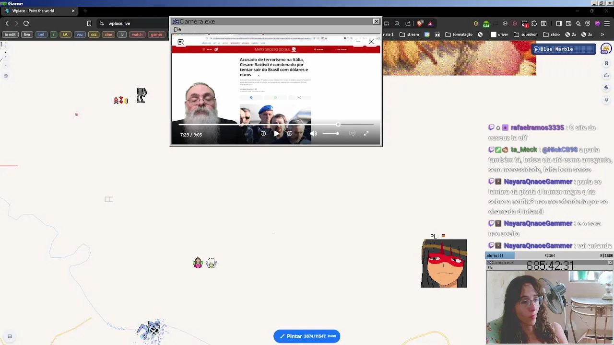The width and height of the screenshot is (614, 345).
Task: Toggle video captions
Action: pyautogui.click(x=352, y=134)
